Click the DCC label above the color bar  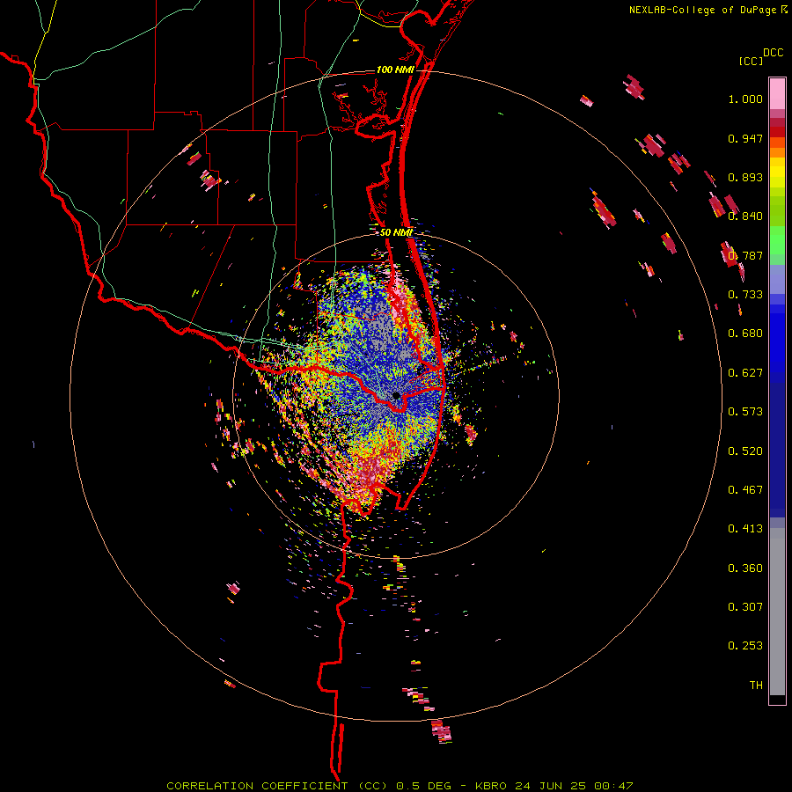click(774, 53)
